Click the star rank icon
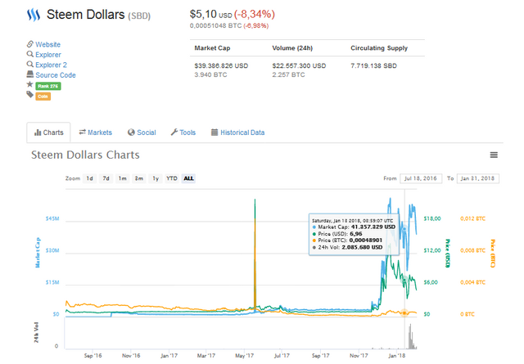Viewport: 524px width, 364px height. pos(30,84)
